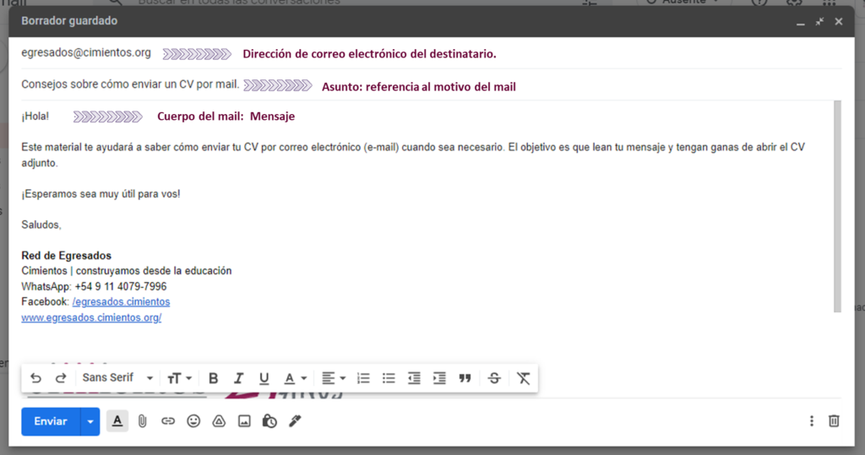Expand the send options arrow beside Enviar

(90, 422)
